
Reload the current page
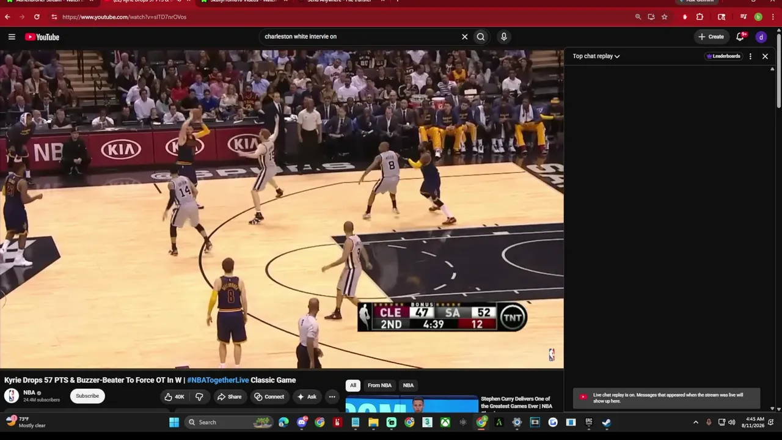(x=37, y=17)
